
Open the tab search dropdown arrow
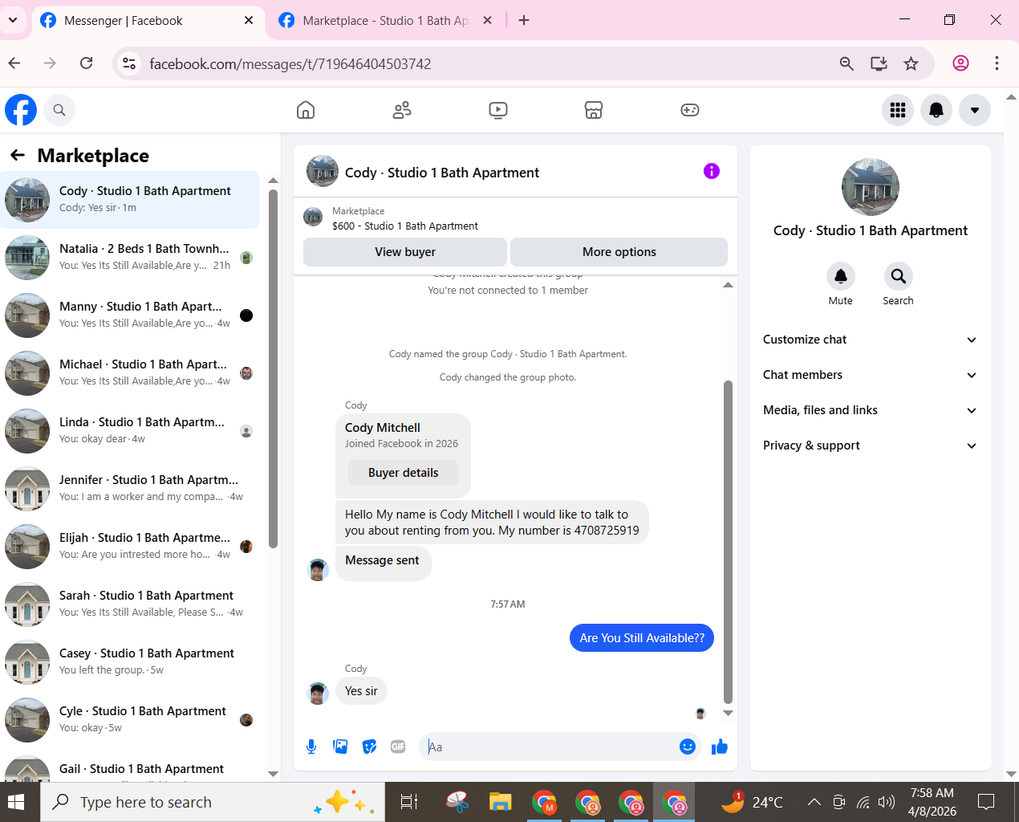(13, 20)
